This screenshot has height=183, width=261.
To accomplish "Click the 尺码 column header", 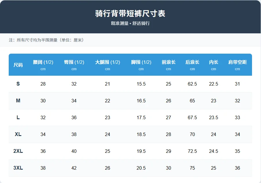I will click(18, 65).
